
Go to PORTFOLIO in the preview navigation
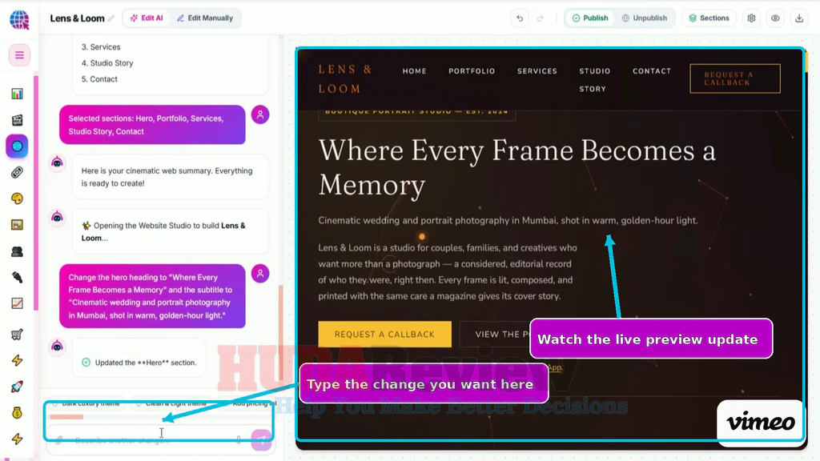coord(472,71)
